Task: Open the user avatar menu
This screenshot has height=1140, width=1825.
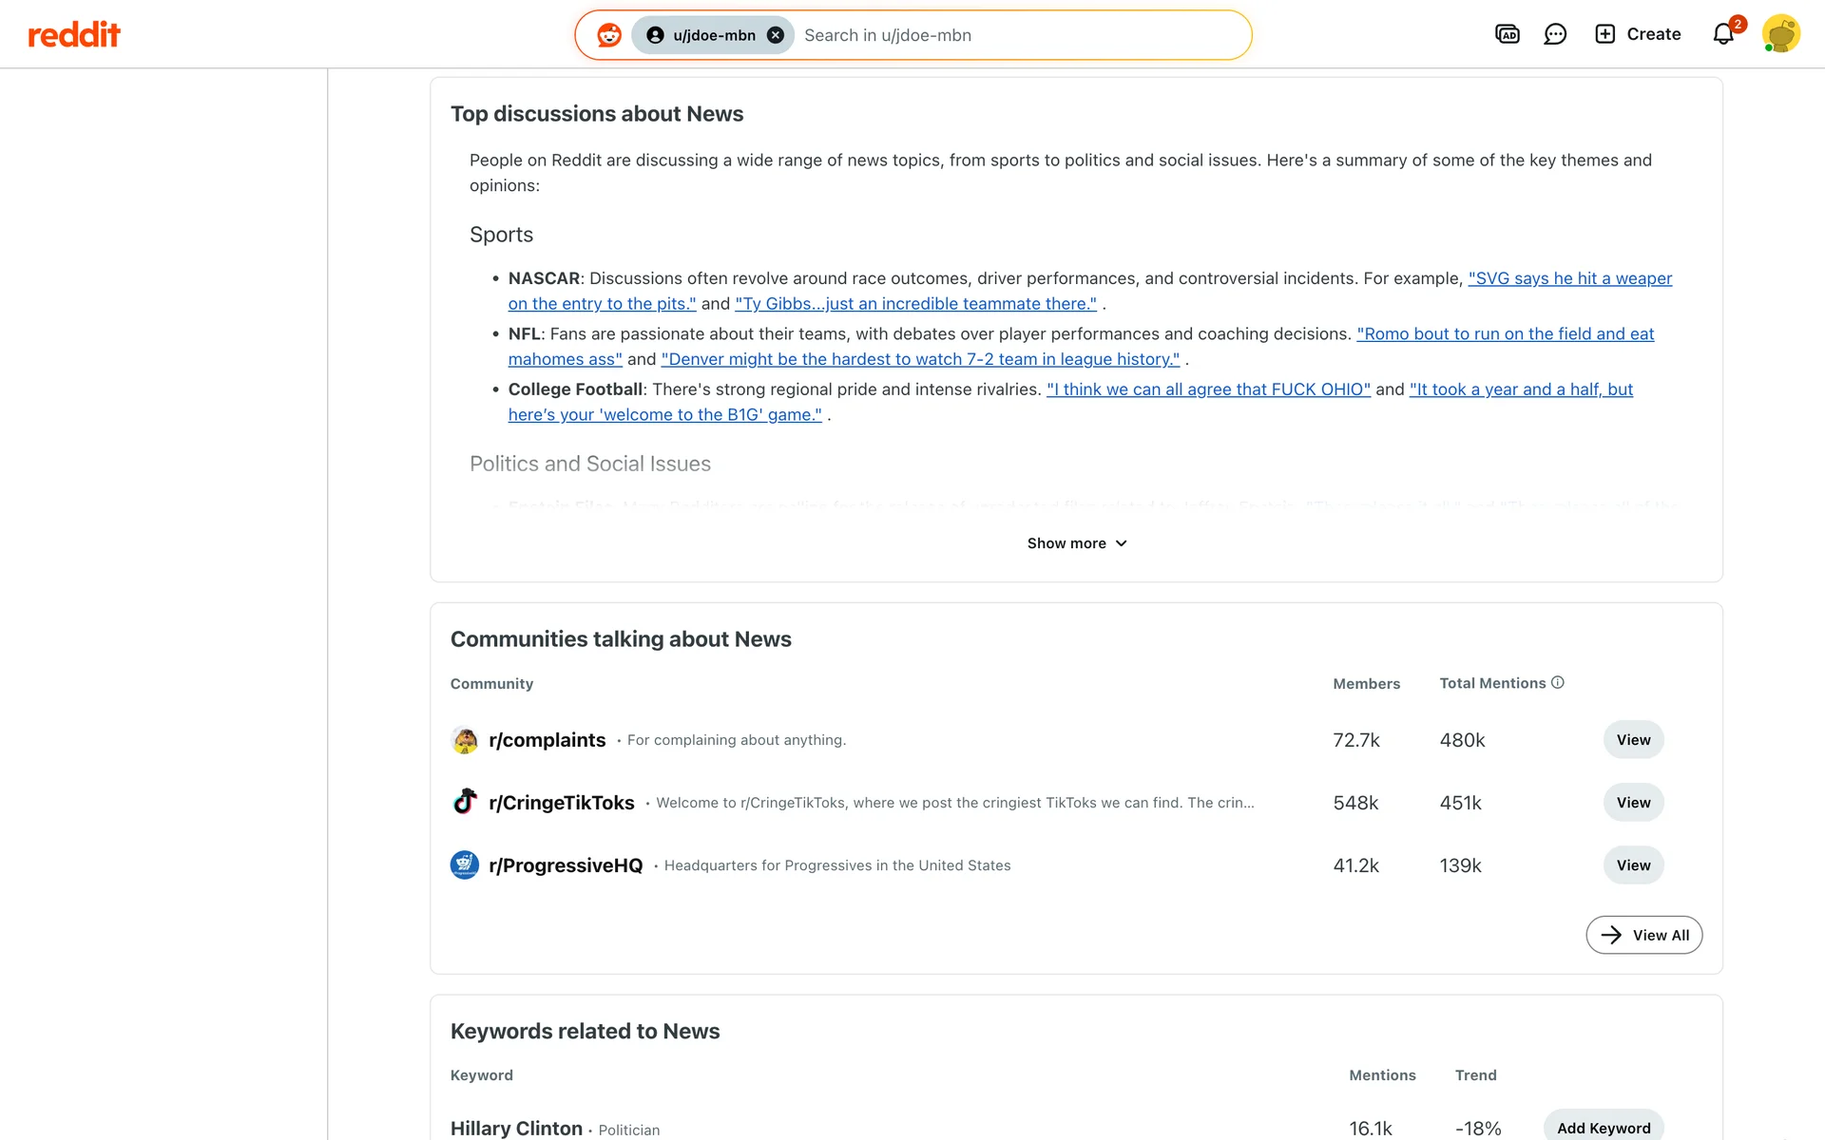Action: click(1780, 34)
